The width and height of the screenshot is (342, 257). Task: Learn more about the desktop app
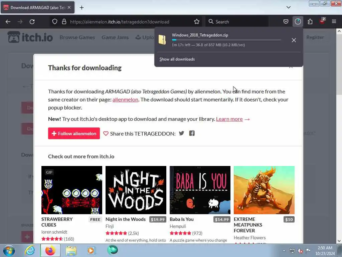(229, 119)
